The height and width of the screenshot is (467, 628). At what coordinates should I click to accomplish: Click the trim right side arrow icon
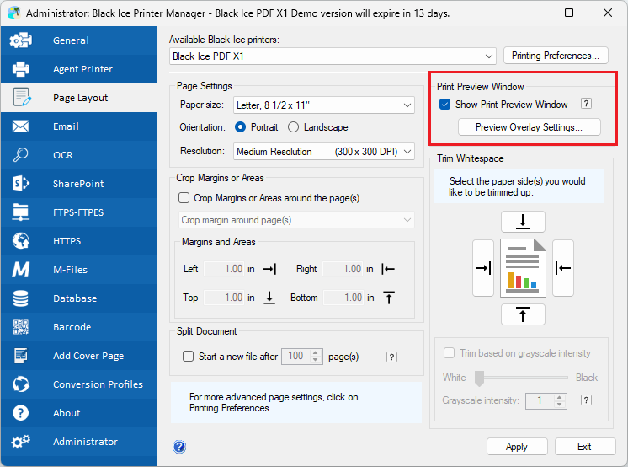pyautogui.click(x=563, y=268)
